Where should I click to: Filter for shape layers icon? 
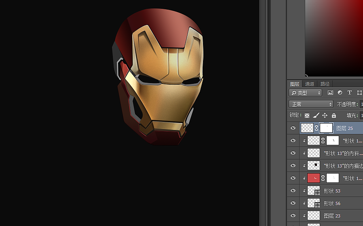point(359,93)
